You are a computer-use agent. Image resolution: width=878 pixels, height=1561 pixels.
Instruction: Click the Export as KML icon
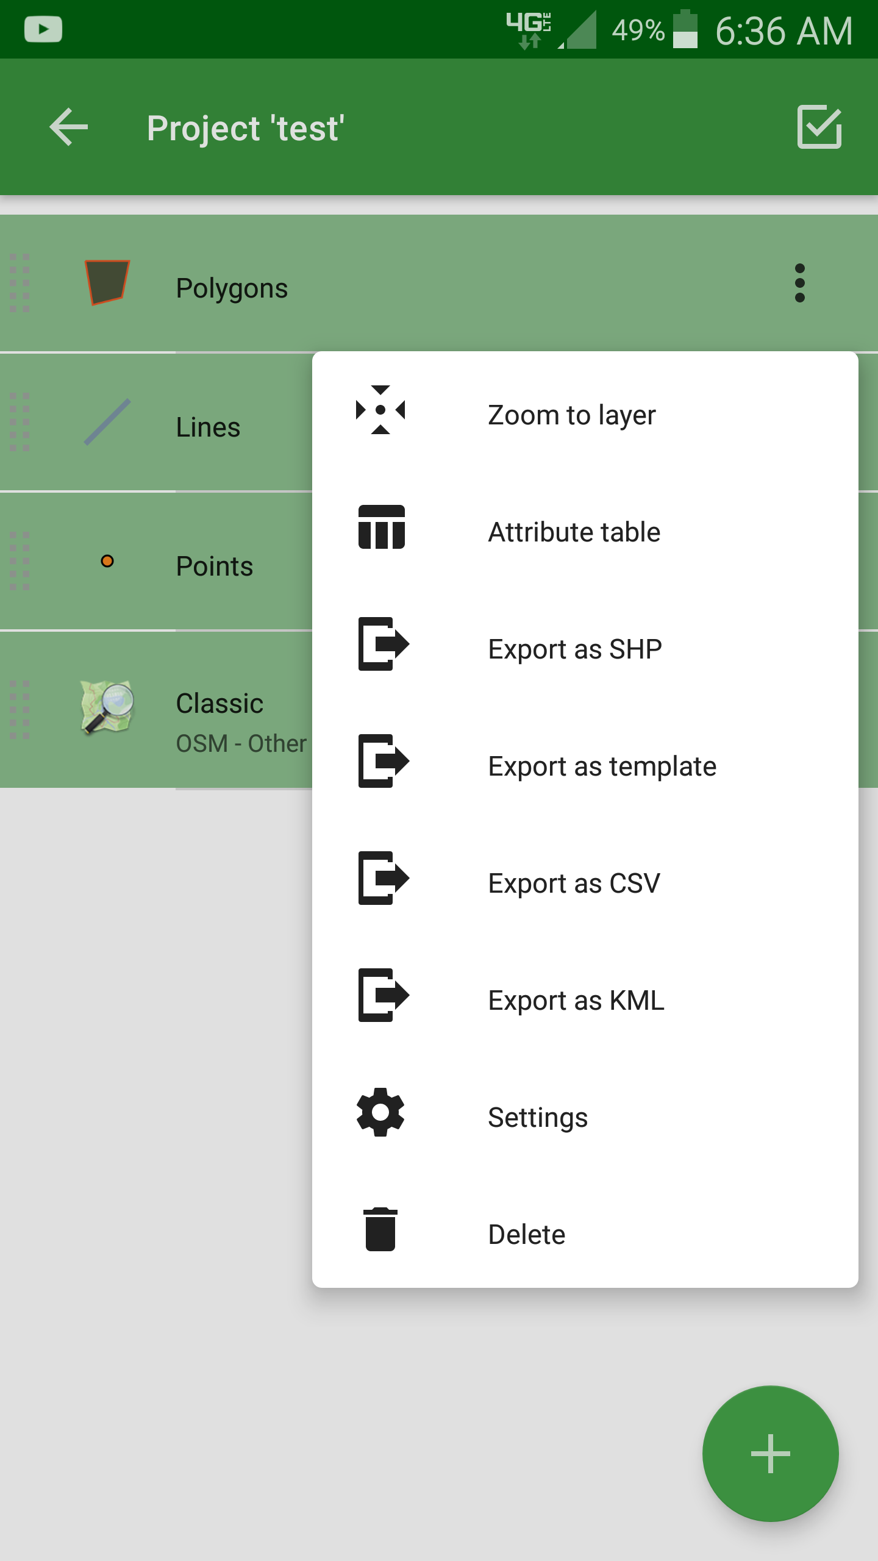coord(384,995)
